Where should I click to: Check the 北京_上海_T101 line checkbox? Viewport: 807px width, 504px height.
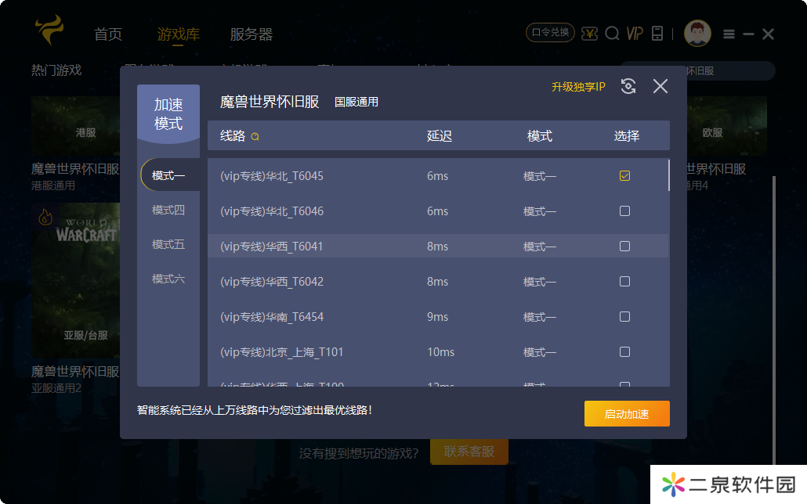tap(624, 351)
